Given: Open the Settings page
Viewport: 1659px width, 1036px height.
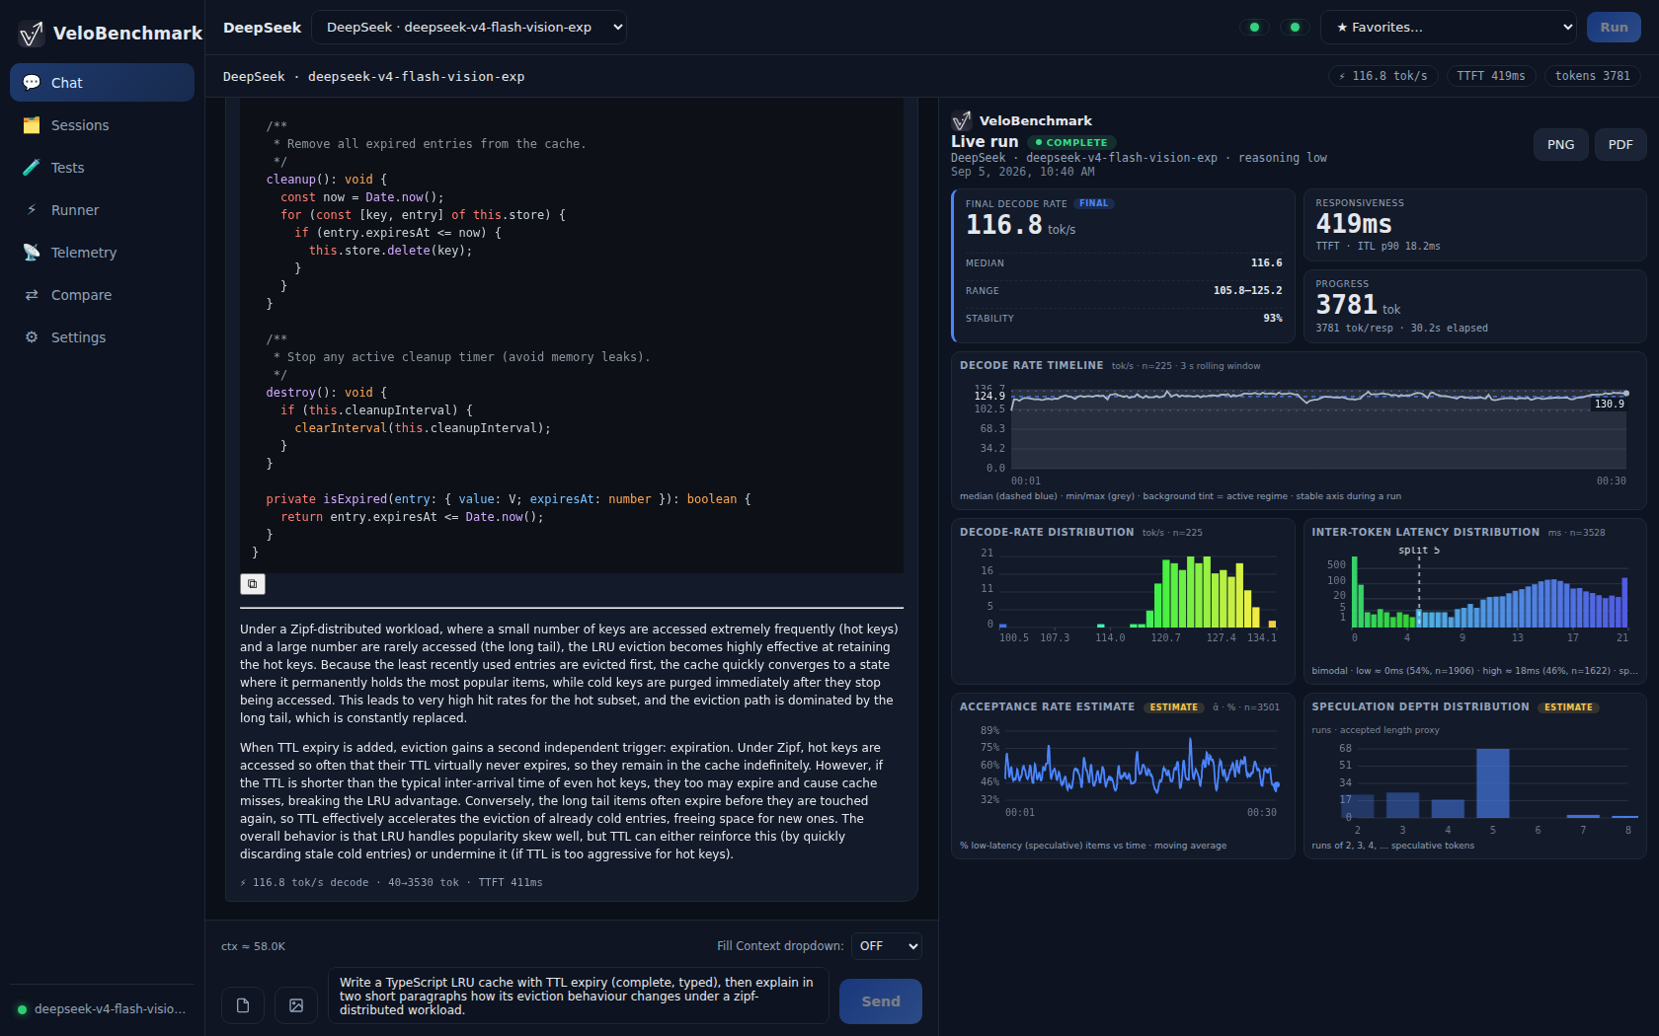Looking at the screenshot, I should click(103, 337).
